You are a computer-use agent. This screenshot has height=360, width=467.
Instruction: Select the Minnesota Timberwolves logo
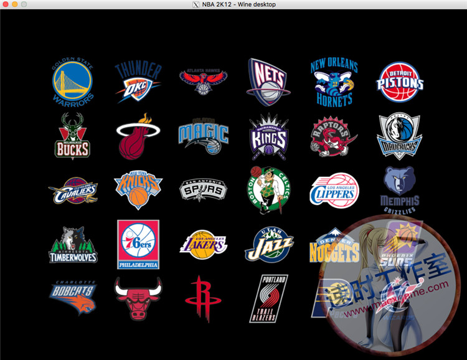click(x=73, y=245)
